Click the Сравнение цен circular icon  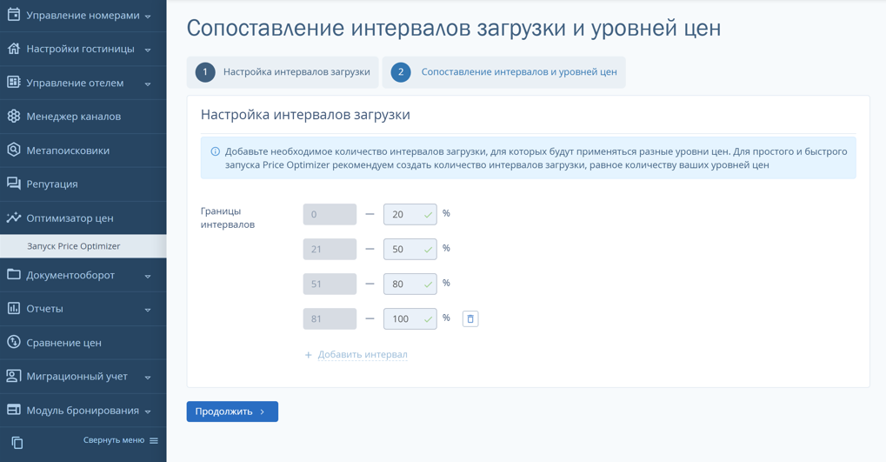click(14, 342)
